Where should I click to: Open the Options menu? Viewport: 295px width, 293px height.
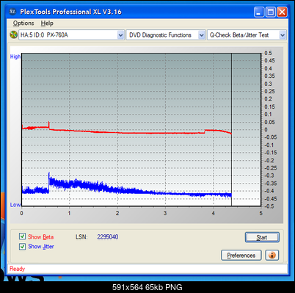(x=23, y=23)
